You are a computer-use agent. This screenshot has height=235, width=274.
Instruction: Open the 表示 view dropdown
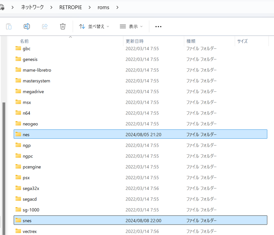point(131,26)
